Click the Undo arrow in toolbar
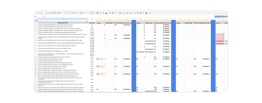Screen dimensions: 262x103 pos(46,13)
